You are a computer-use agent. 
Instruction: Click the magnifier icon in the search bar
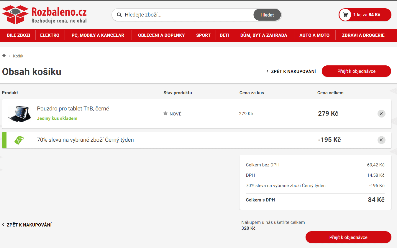(119, 15)
